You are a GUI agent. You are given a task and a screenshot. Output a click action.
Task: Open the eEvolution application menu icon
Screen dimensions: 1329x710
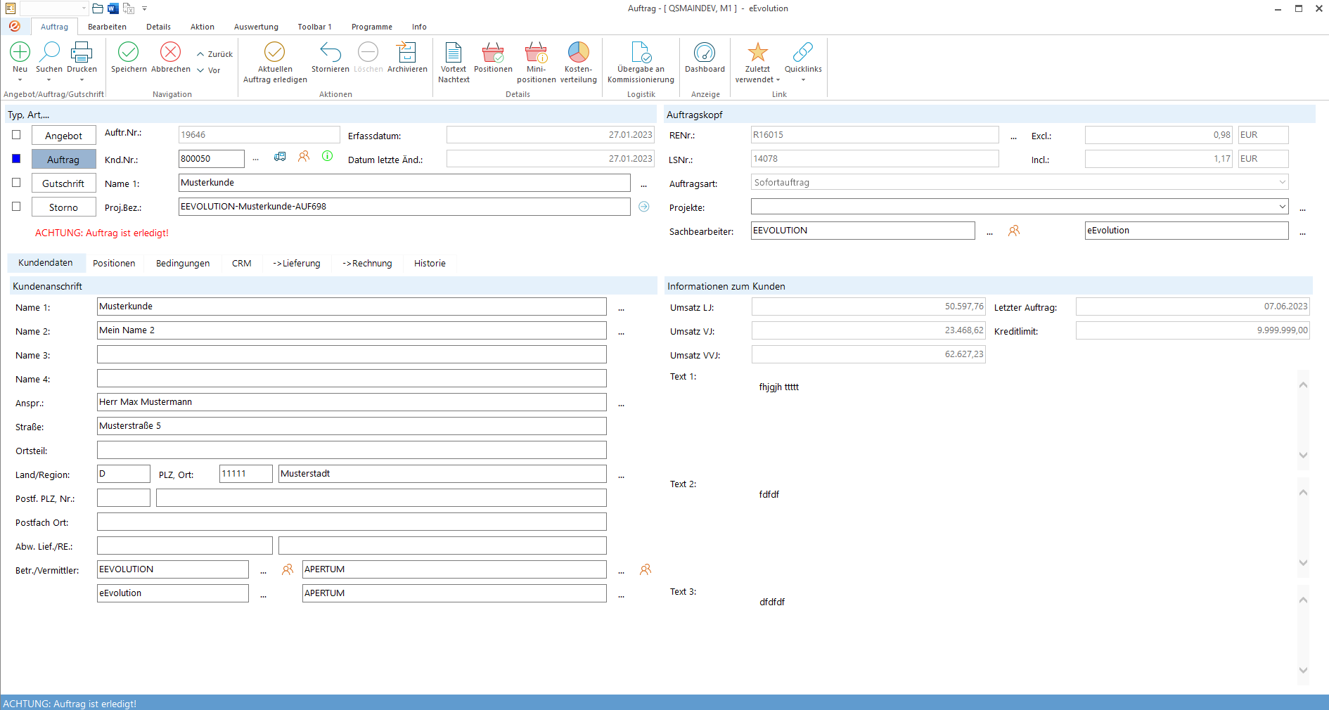point(15,26)
